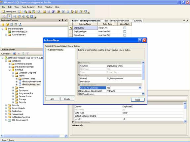Expand the System Databases tree node

[10, 64]
